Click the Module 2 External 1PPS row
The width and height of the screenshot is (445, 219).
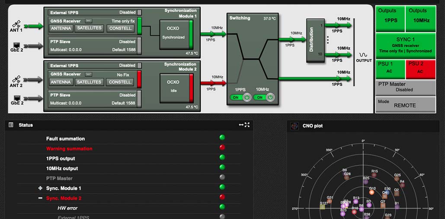(95, 66)
